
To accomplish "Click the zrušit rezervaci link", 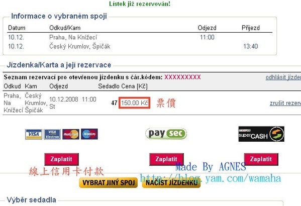I will [285, 103].
